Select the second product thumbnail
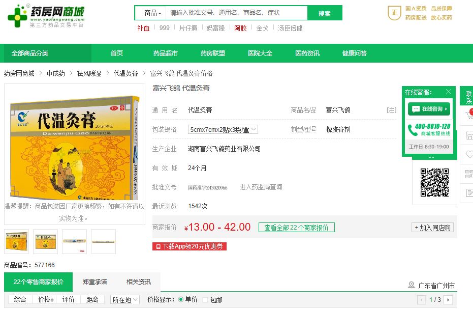Viewport: 473px width, 309px height. click(x=45, y=242)
